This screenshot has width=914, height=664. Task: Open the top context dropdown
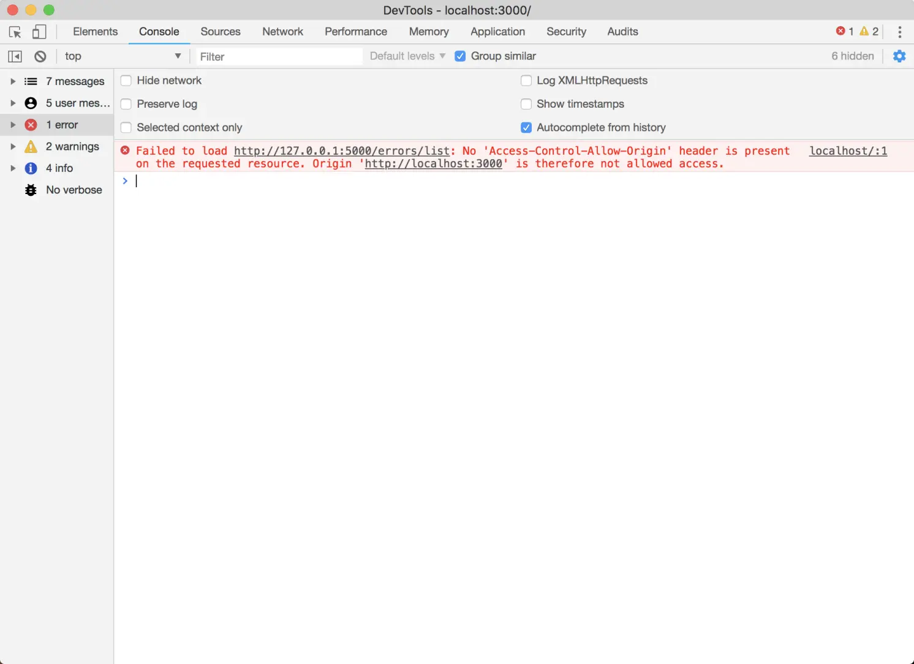tap(123, 56)
